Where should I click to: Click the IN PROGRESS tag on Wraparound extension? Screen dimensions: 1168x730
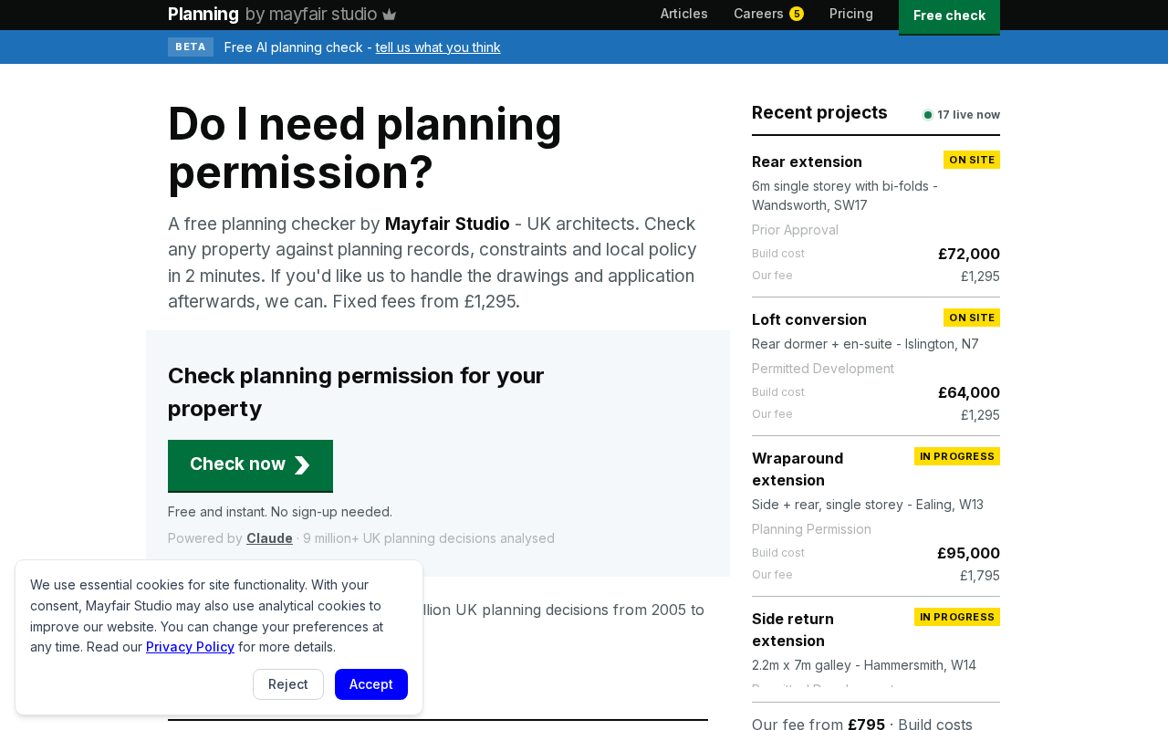coord(957,456)
